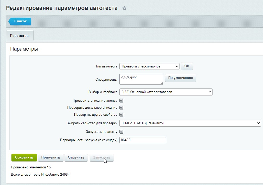The height and width of the screenshot is (185, 263).
Task: Reset special characters with По умолчанию
Action: [x=181, y=78]
